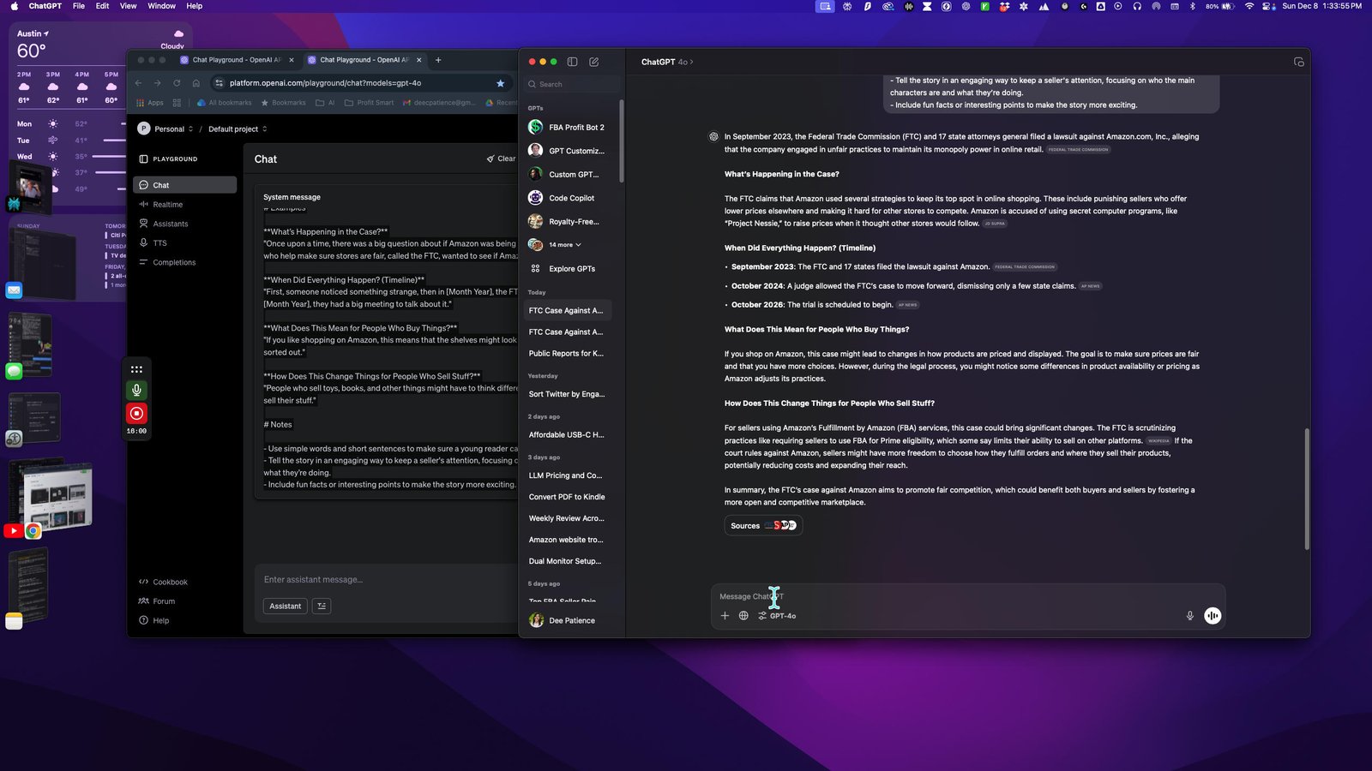Open the companion window icon top right
The width and height of the screenshot is (1372, 771).
1298,62
